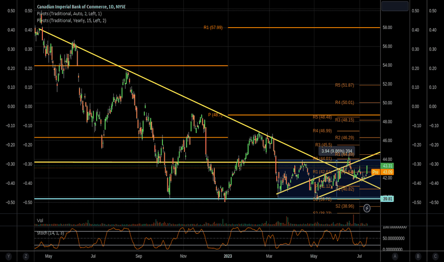Click the R1 (42.61) pivot label
444x262 pixels.
click(322, 171)
